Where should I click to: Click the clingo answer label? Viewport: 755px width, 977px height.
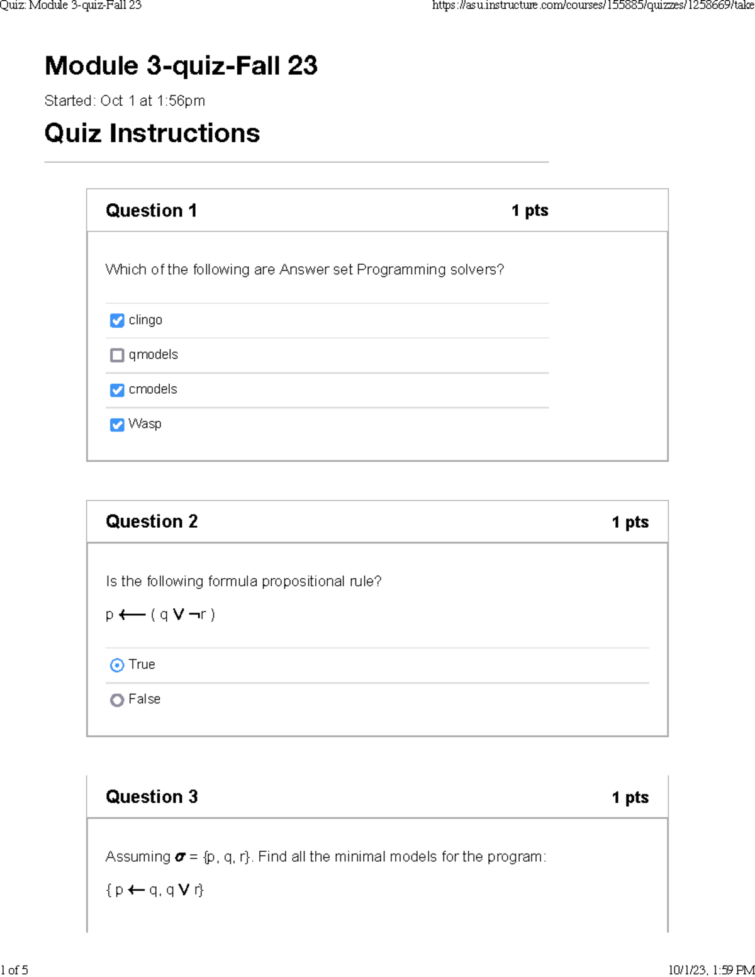pyautogui.click(x=145, y=320)
